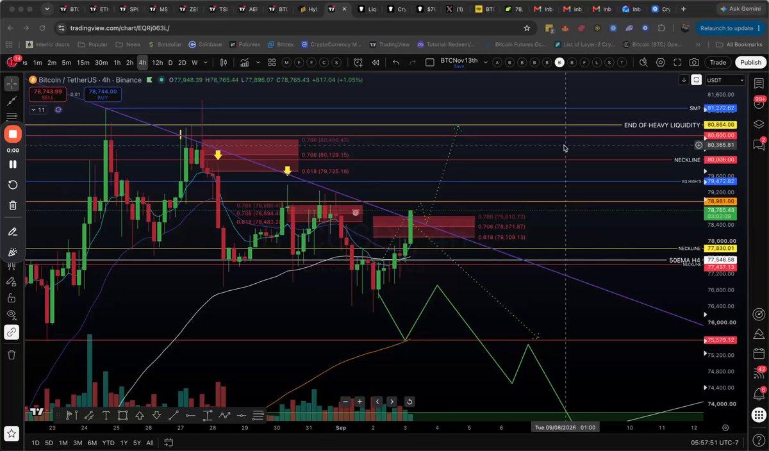Click the red SELL 78,743.99 box

click(x=48, y=94)
